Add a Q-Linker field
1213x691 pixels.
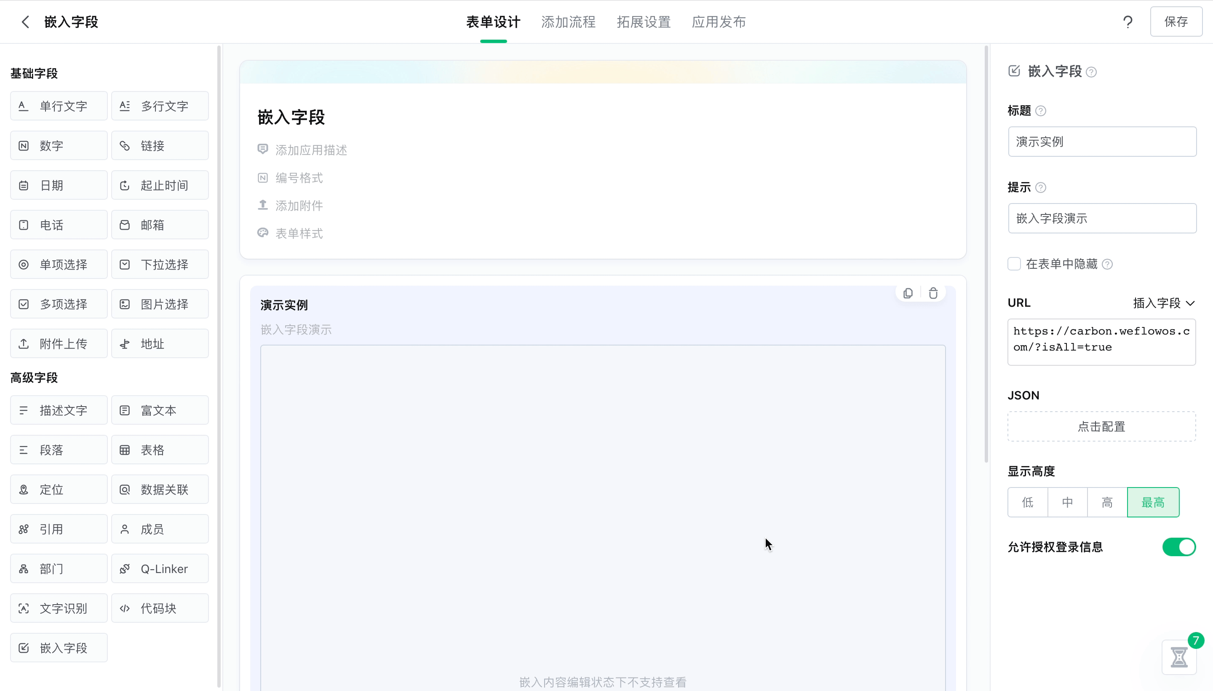[x=160, y=568]
